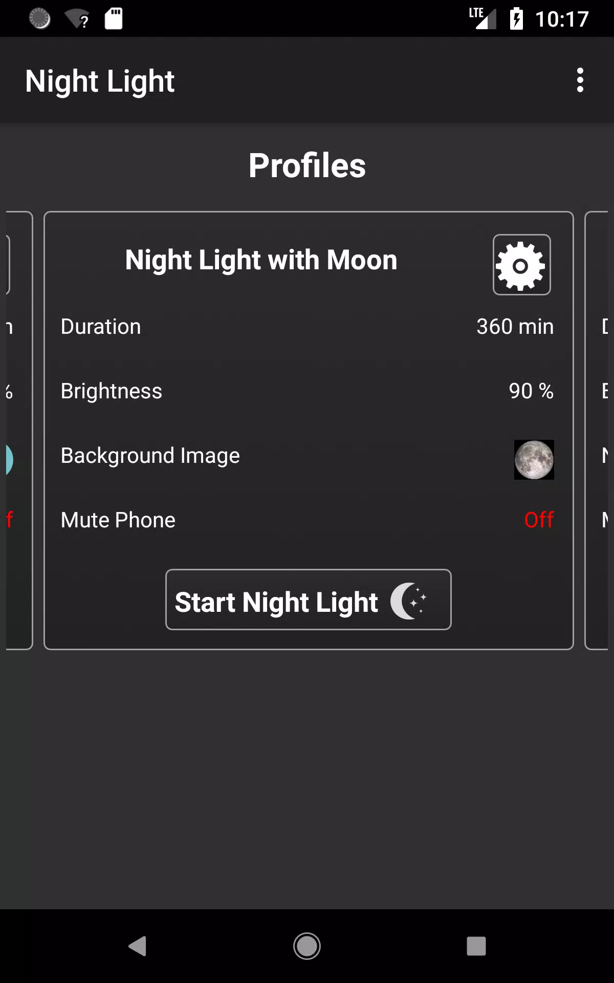Tap the Brightness row label
This screenshot has width=614, height=983.
111,391
